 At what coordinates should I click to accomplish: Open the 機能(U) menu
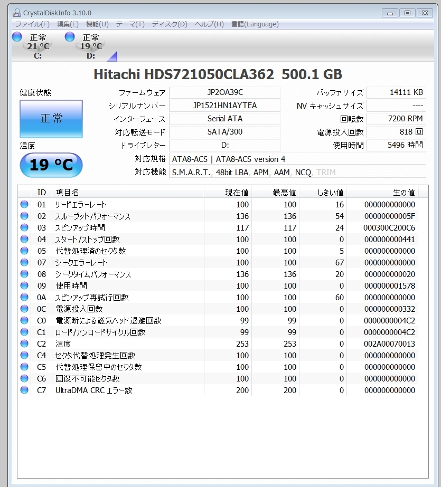click(x=97, y=24)
